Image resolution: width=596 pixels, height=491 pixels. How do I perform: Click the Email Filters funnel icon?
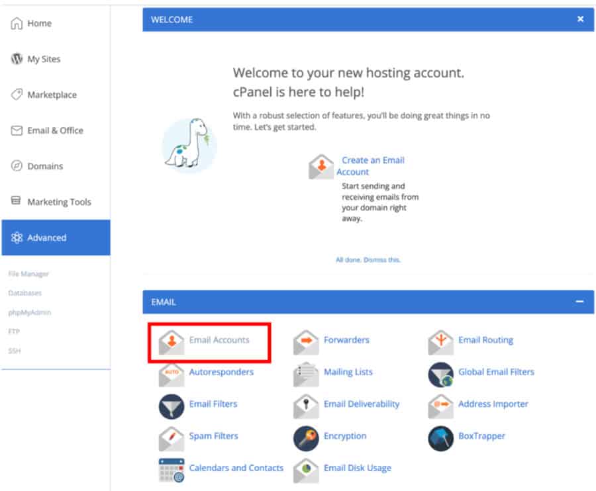172,407
